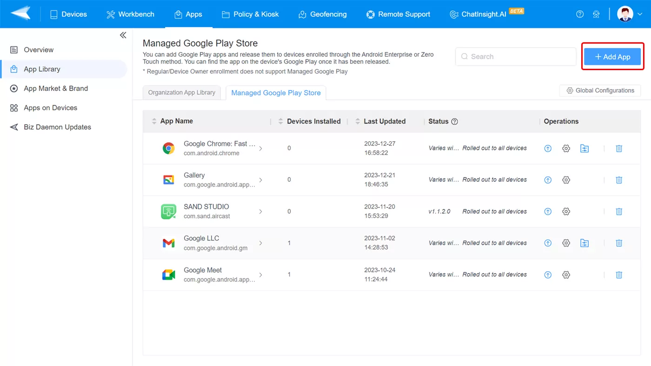The width and height of the screenshot is (651, 366).
Task: Collapse the left sidebar
Action: tap(123, 35)
